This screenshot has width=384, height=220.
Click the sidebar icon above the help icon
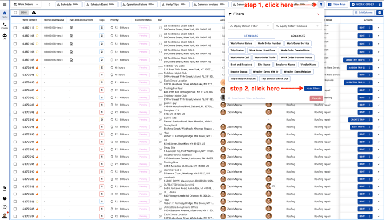click(5, 189)
